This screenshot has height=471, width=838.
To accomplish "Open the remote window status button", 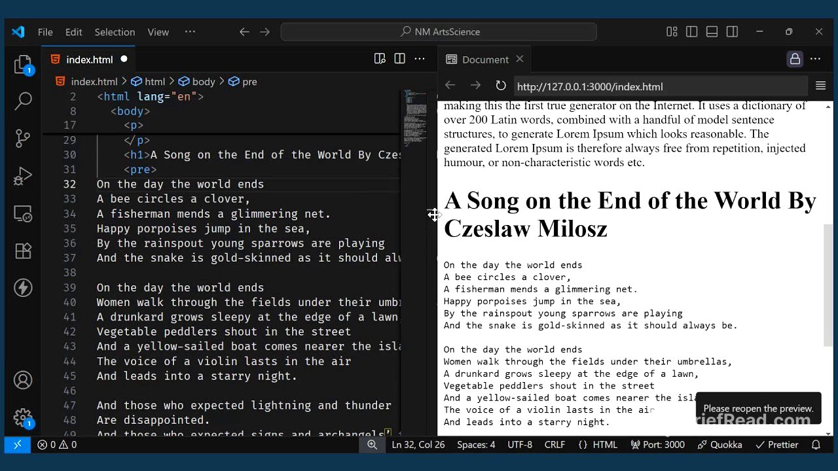I will (18, 445).
